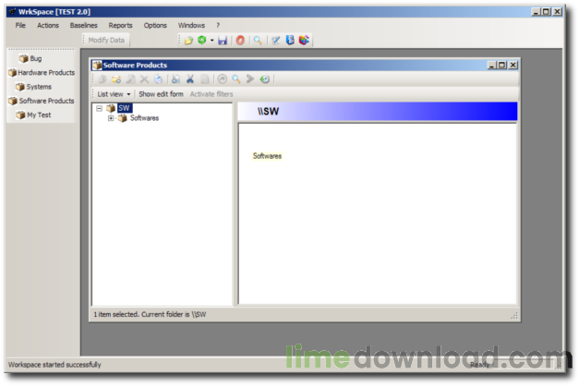Click the open folder toolbar icon
Viewport: 579px width, 386px height.
(188, 41)
